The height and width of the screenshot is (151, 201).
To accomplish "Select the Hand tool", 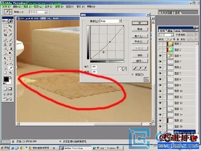I will click(x=5, y=72).
